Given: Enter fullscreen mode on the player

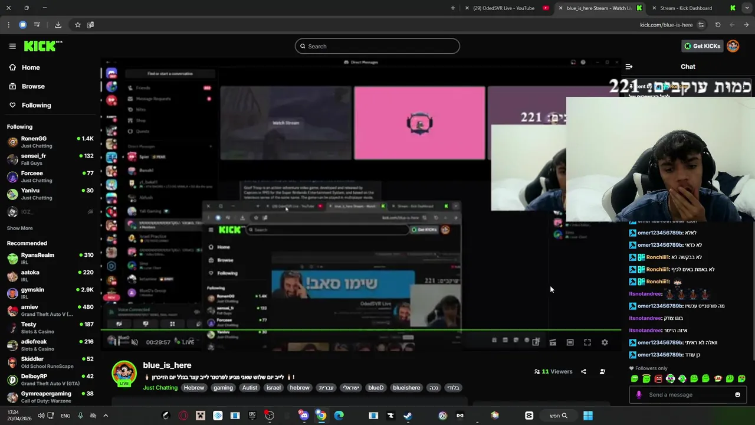Looking at the screenshot, I should [587, 342].
